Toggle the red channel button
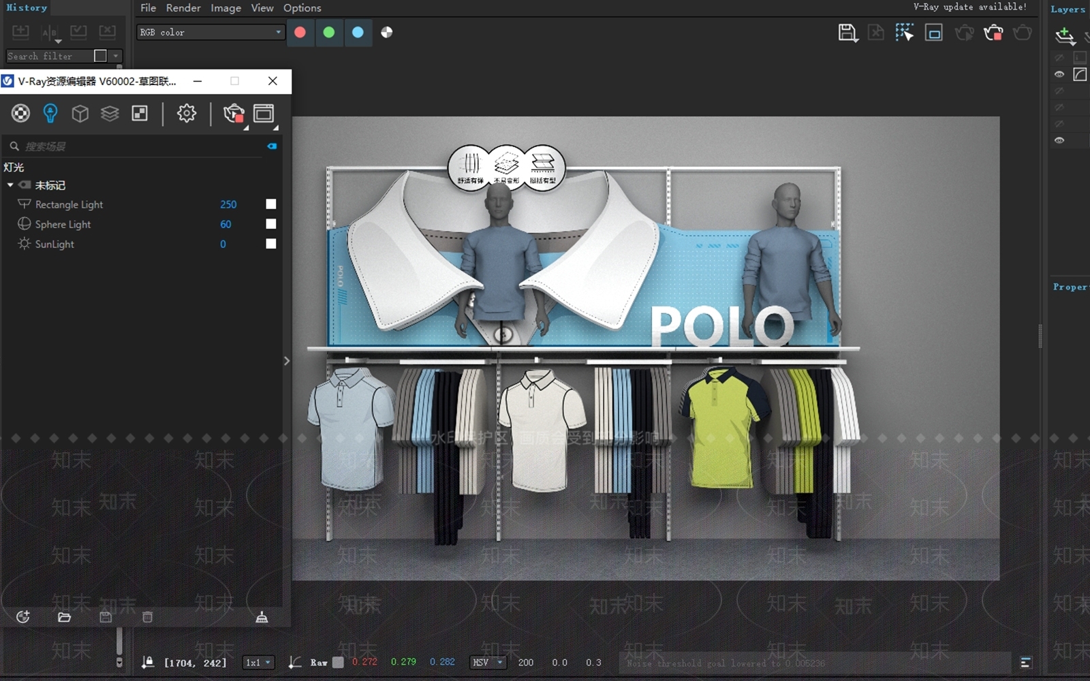The height and width of the screenshot is (681, 1090). (300, 32)
